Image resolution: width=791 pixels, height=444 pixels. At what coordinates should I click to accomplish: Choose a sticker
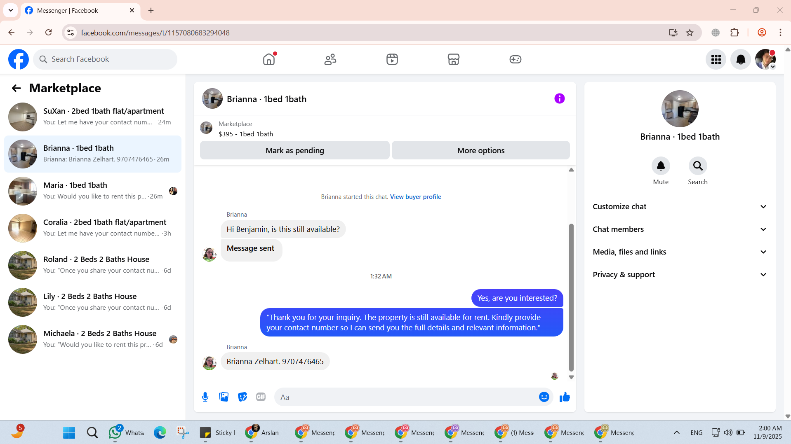click(242, 397)
